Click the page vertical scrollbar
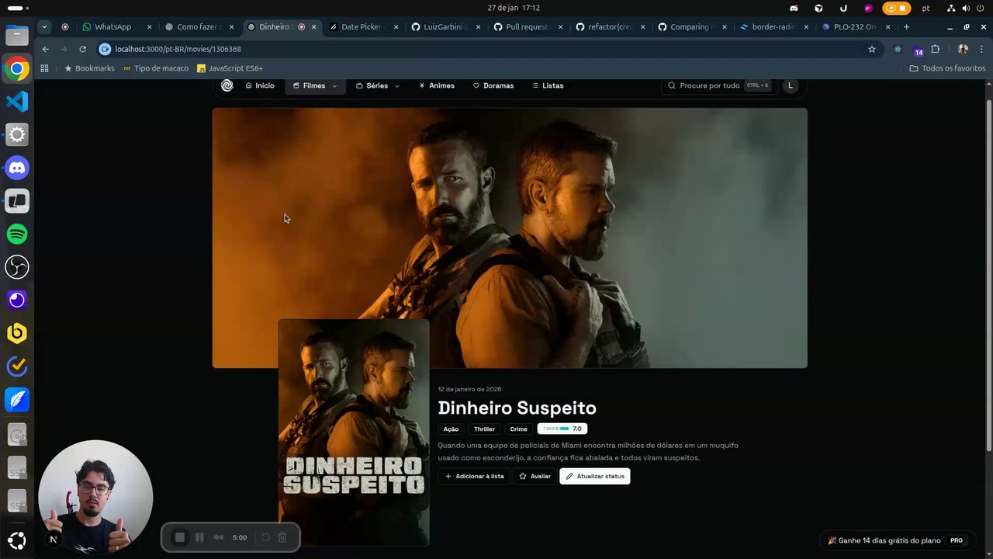 click(x=988, y=276)
